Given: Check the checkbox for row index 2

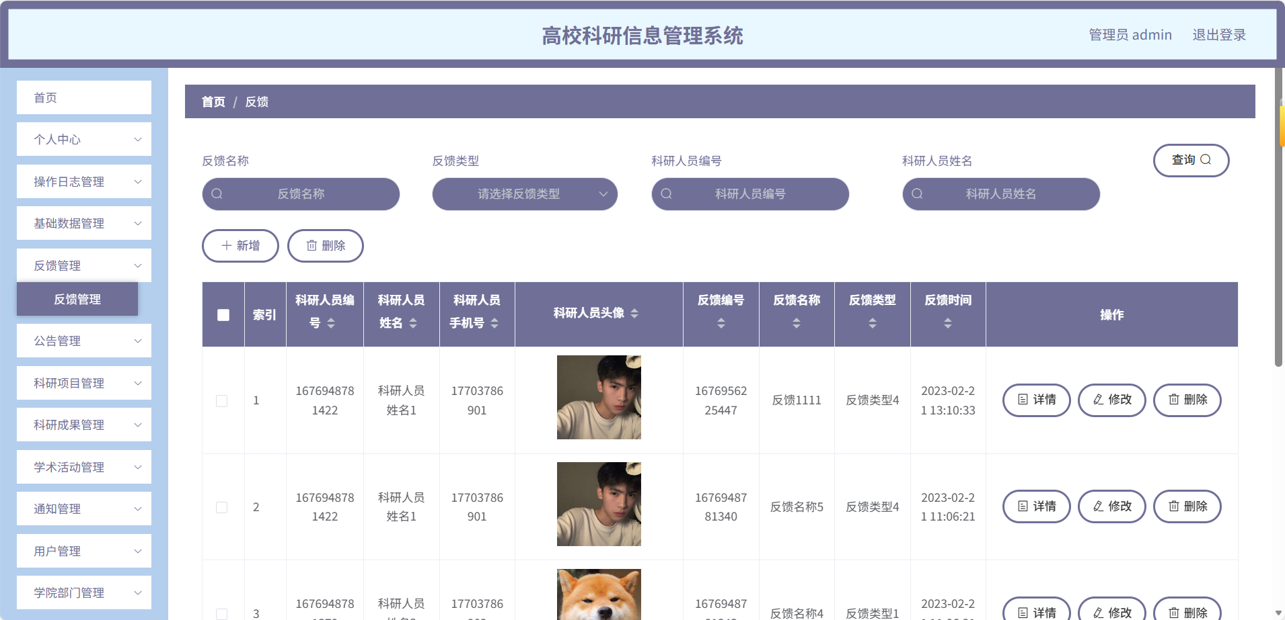Looking at the screenshot, I should pos(221,507).
